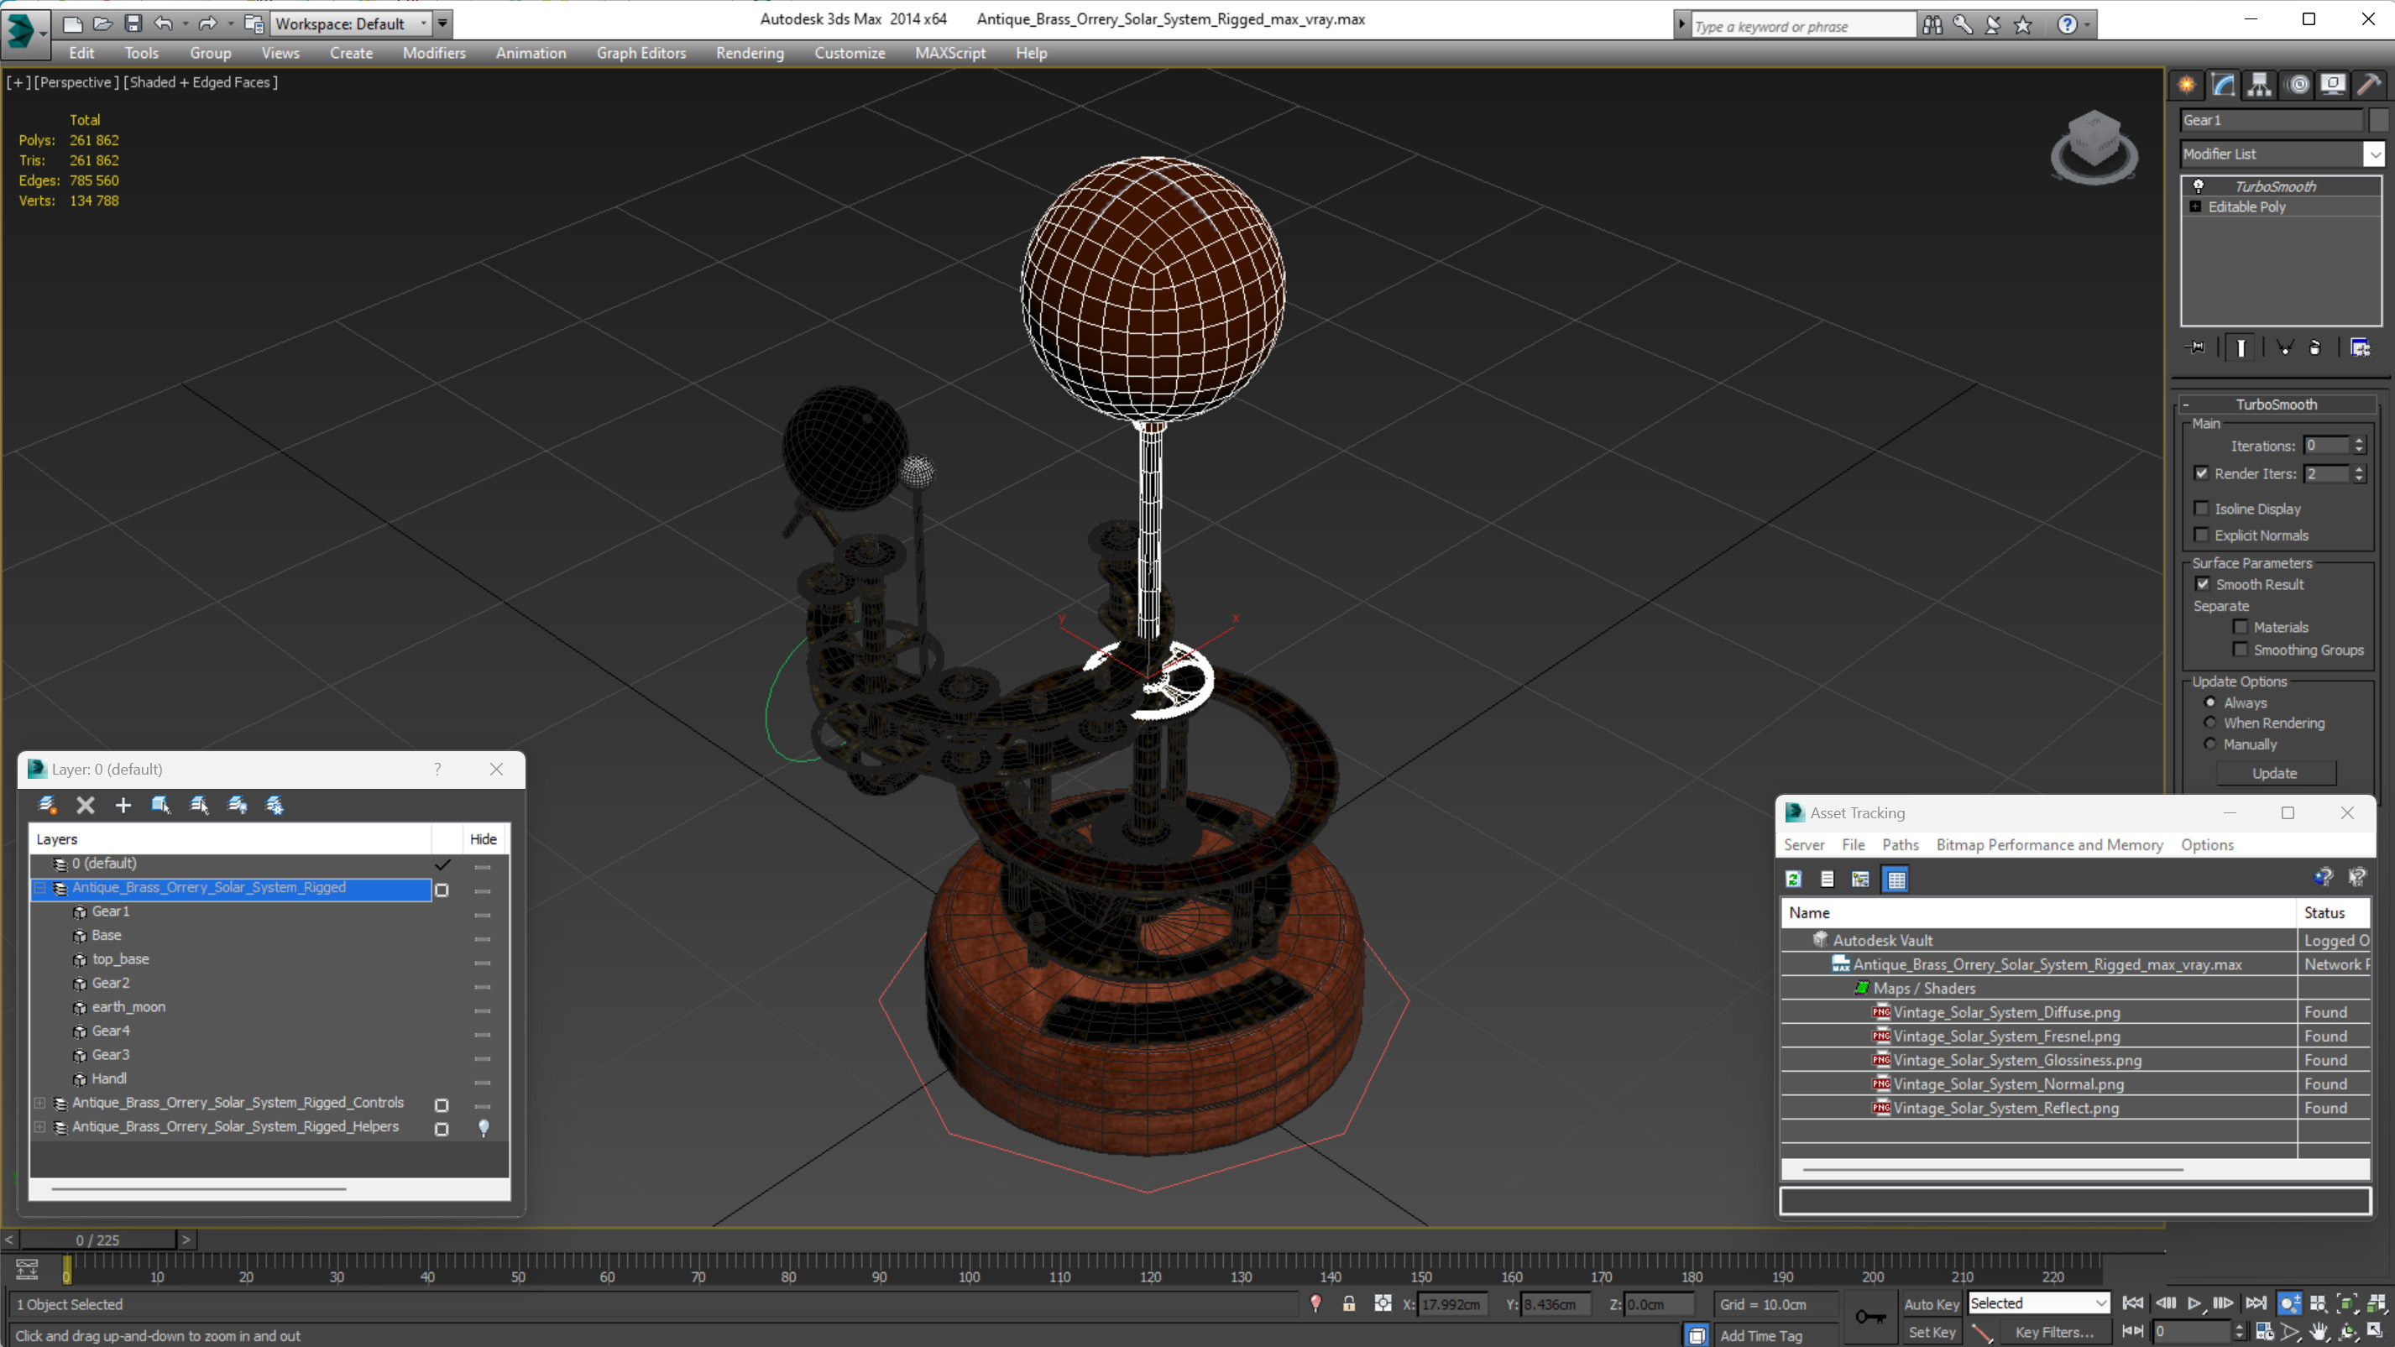Image resolution: width=2395 pixels, height=1347 pixels.
Task: Click Delete layer X icon in Layer dialog
Action: click(86, 805)
